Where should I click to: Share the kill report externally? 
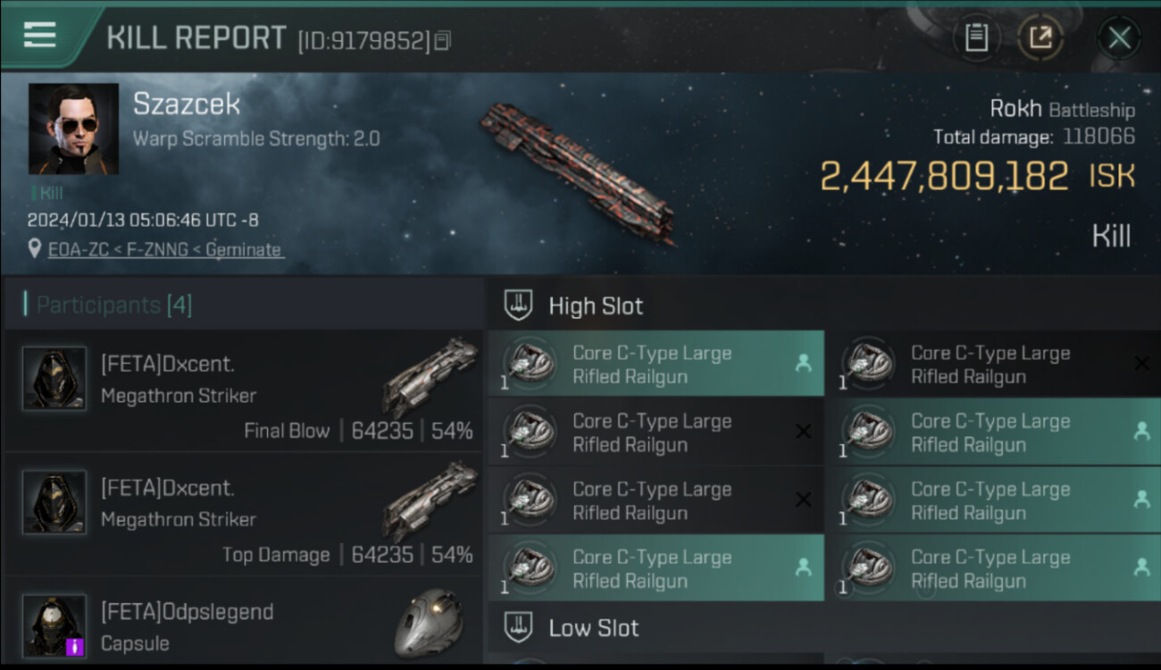click(1040, 38)
